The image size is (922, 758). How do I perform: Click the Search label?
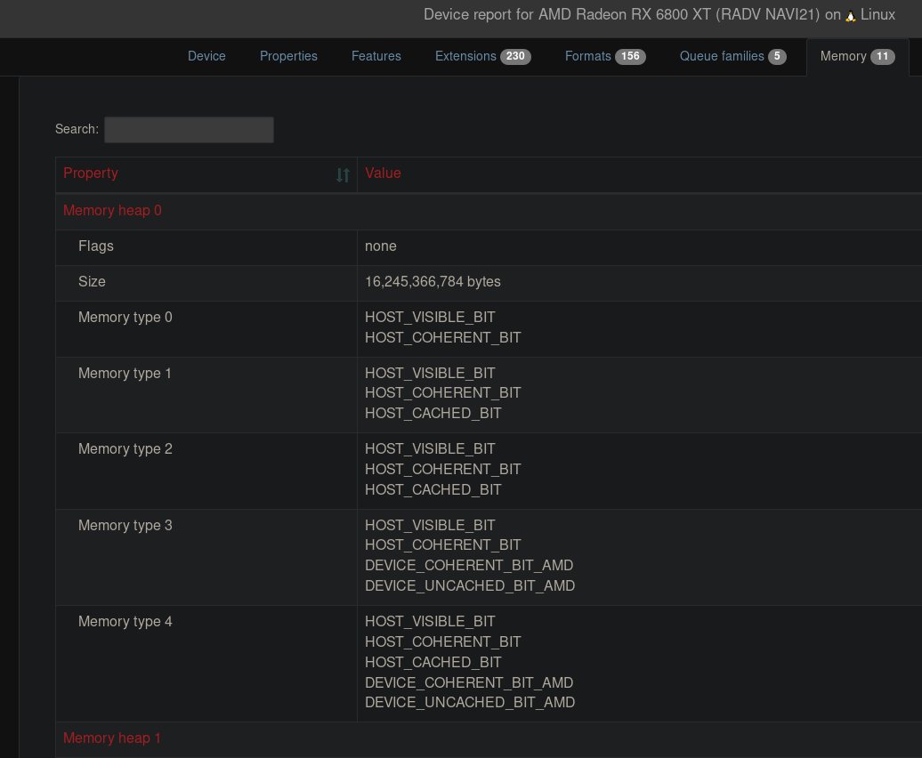click(77, 129)
